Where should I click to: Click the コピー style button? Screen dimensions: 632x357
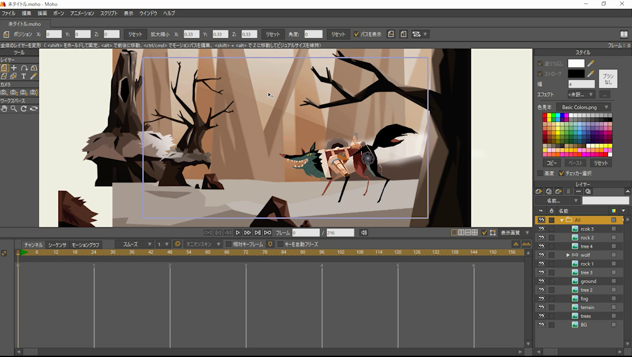(x=552, y=163)
